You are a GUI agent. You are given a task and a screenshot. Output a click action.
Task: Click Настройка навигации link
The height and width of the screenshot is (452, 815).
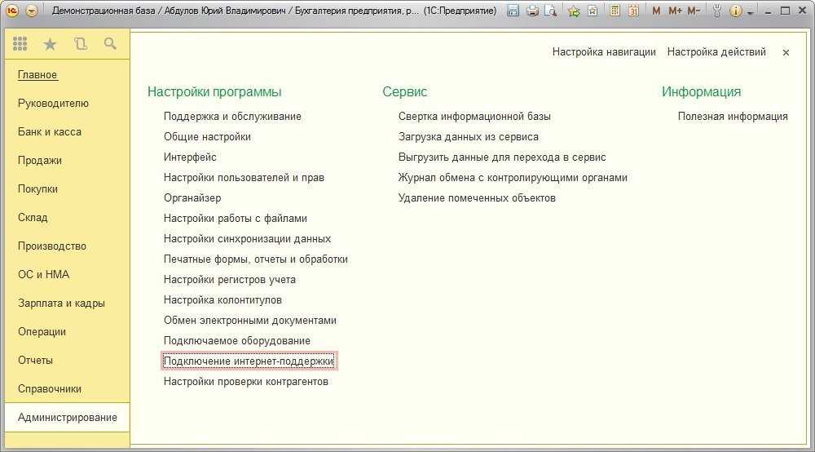coord(604,51)
